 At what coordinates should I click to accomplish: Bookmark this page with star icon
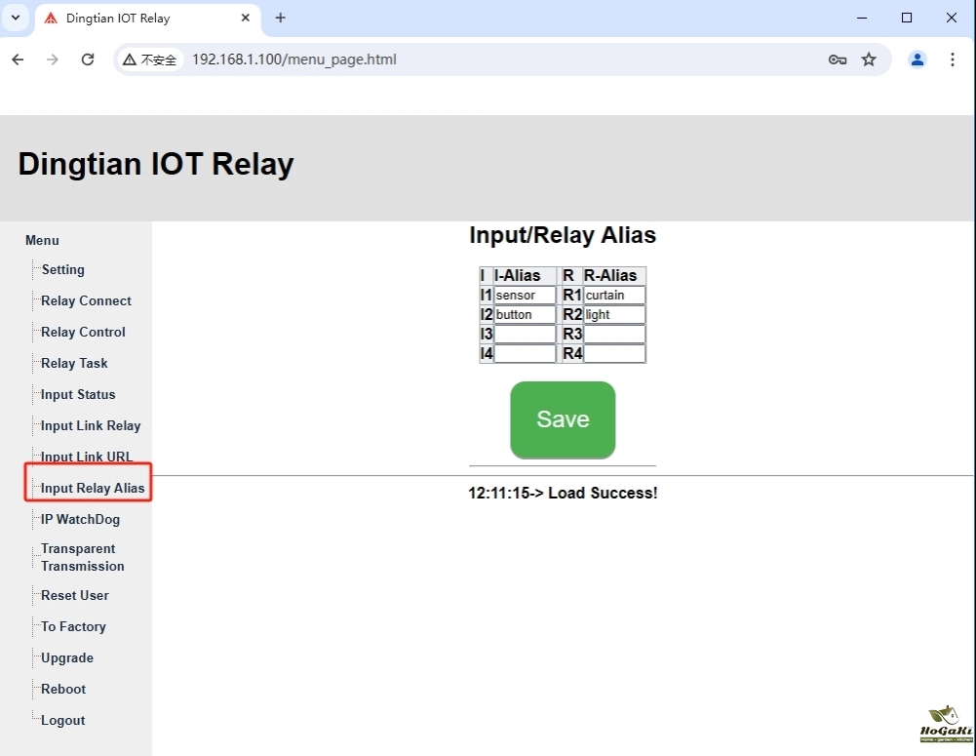tap(869, 60)
